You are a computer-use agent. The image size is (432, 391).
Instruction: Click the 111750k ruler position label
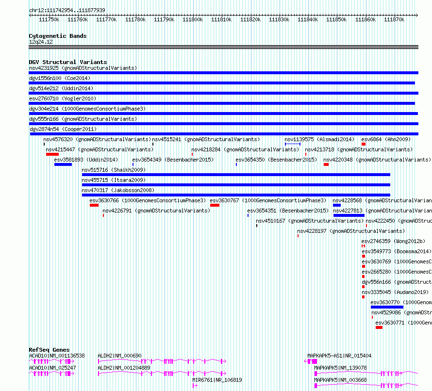pos(49,19)
